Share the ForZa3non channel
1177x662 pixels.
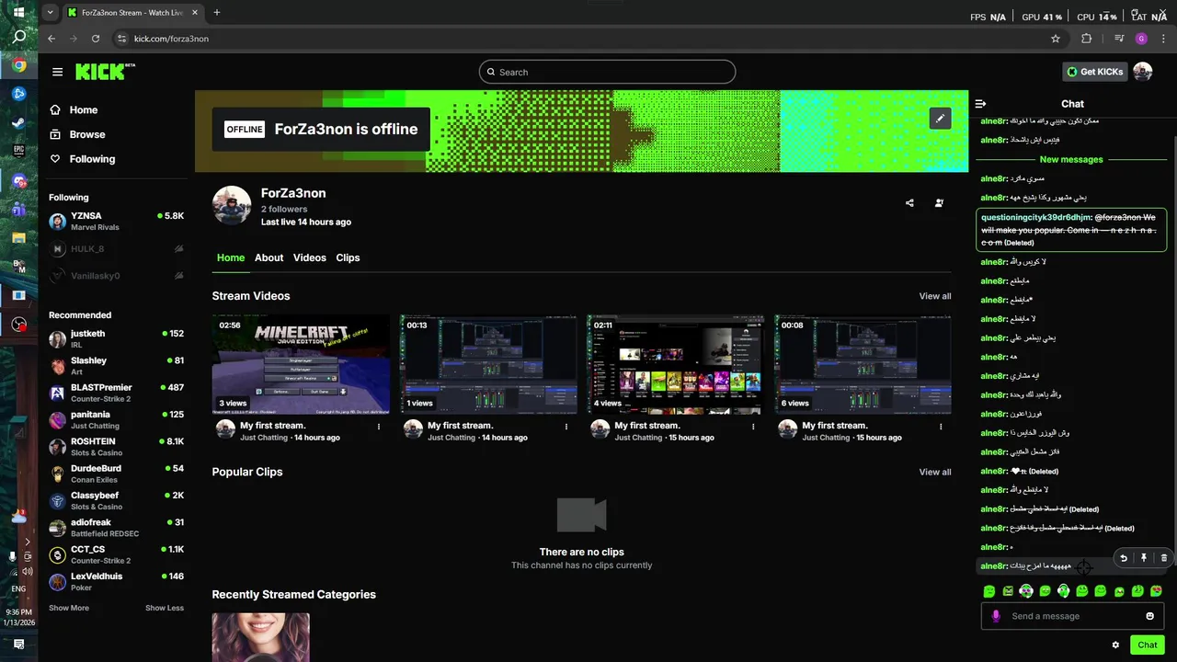[909, 203]
